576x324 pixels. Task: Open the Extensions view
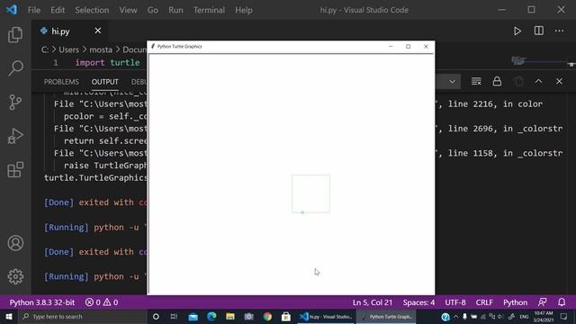tap(15, 170)
